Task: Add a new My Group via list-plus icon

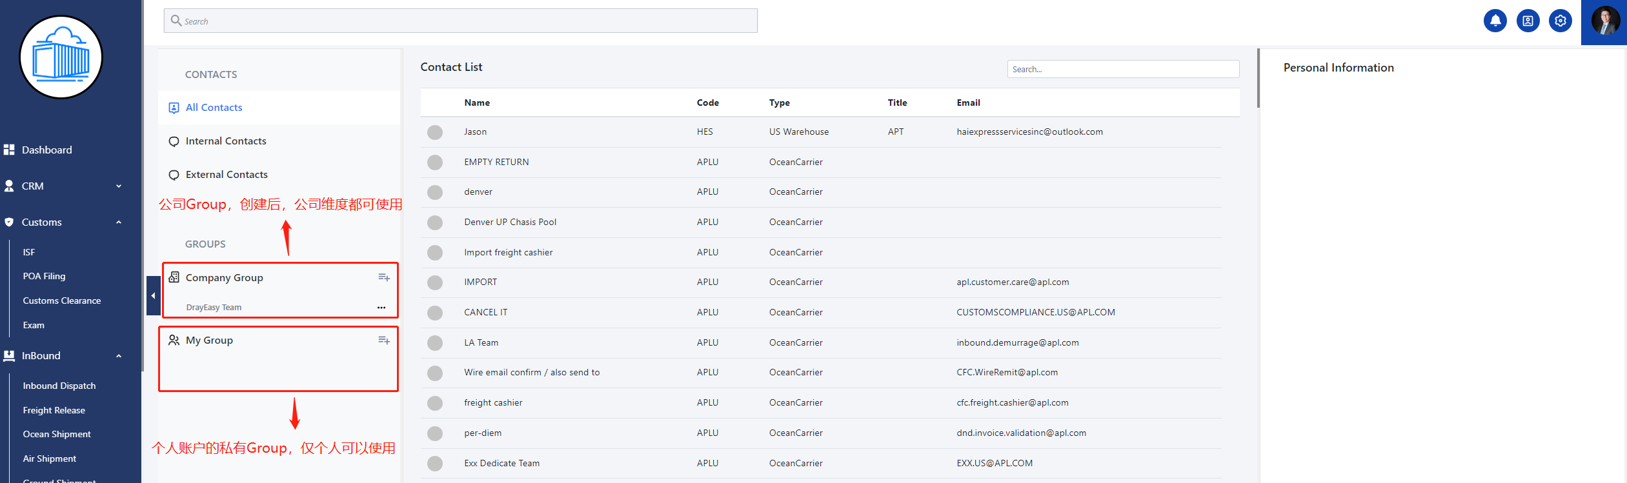Action: 384,340
